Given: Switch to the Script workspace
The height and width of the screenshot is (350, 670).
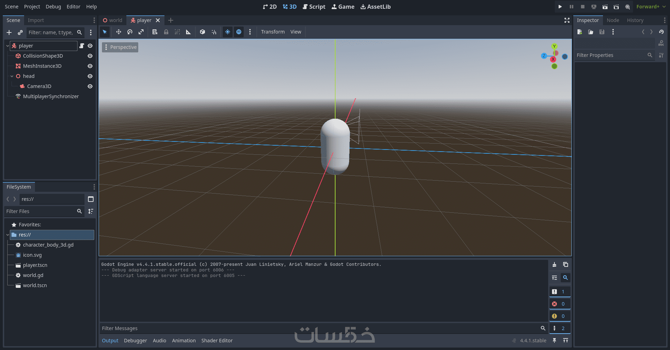Looking at the screenshot, I should (314, 7).
